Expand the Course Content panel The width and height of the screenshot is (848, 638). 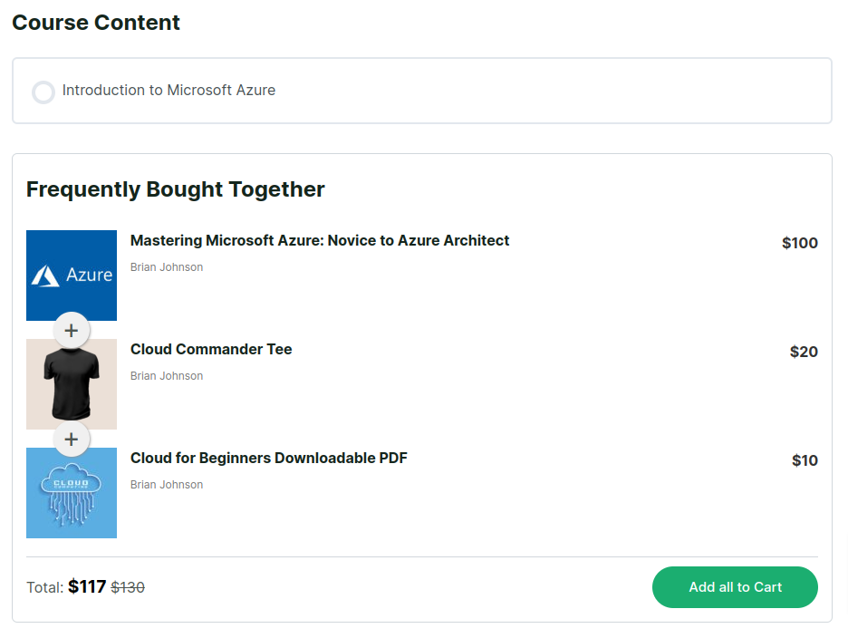coord(422,90)
